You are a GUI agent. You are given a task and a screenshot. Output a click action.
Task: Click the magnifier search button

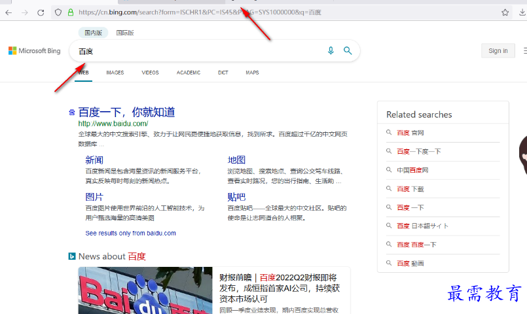(348, 51)
